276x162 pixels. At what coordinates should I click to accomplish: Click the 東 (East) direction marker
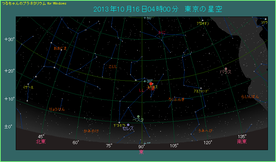point(141,152)
